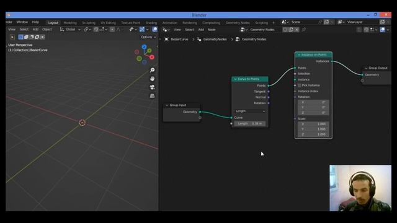Click the add view layer icon beside ViewLayer
This screenshot has height=223, width=397.
[382, 22]
